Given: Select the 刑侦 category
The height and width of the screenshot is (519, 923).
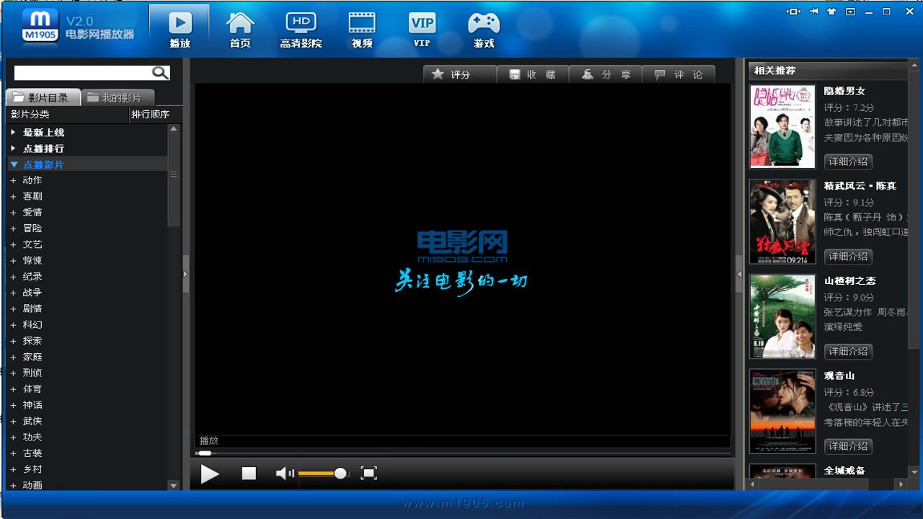Looking at the screenshot, I should point(32,373).
